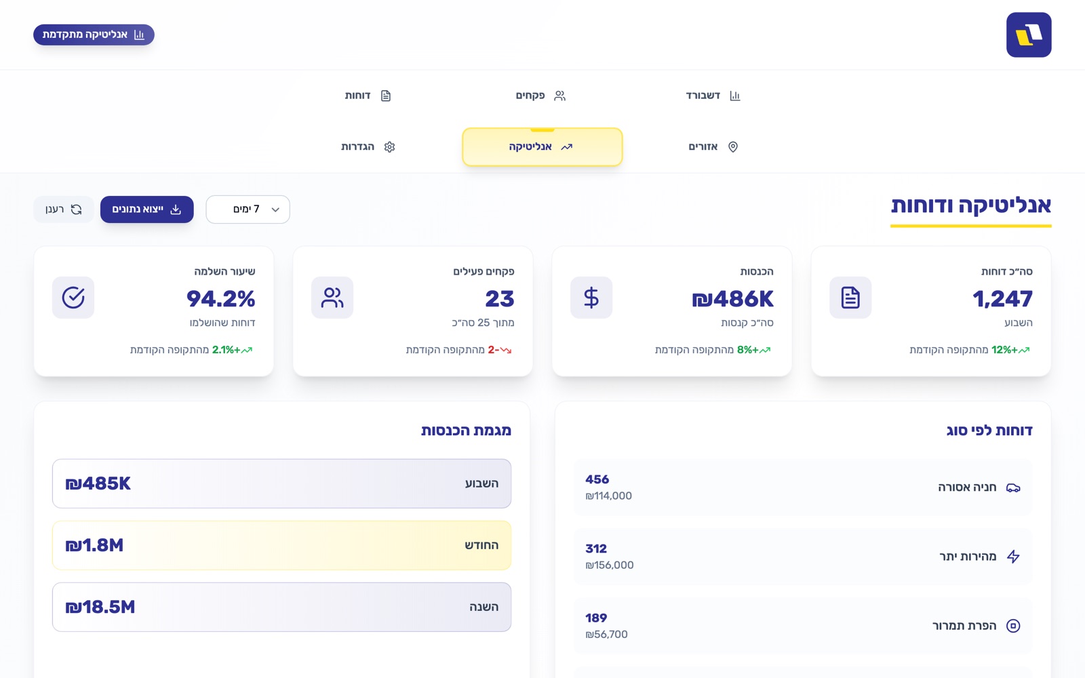Click the 94.2% completion rate value
The width and height of the screenshot is (1085, 678).
tap(221, 298)
